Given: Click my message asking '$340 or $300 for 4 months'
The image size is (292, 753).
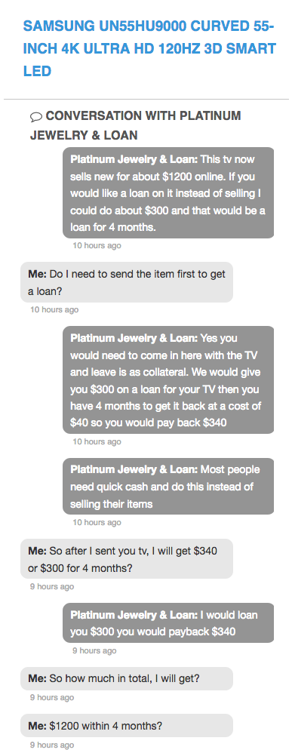Looking at the screenshot, I should 127,558.
